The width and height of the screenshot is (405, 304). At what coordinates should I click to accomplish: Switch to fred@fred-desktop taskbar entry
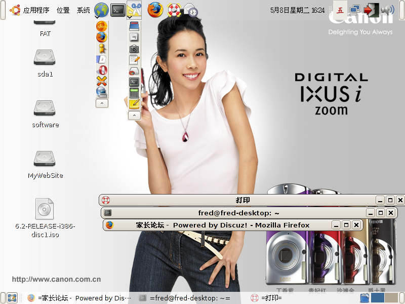click(x=184, y=298)
